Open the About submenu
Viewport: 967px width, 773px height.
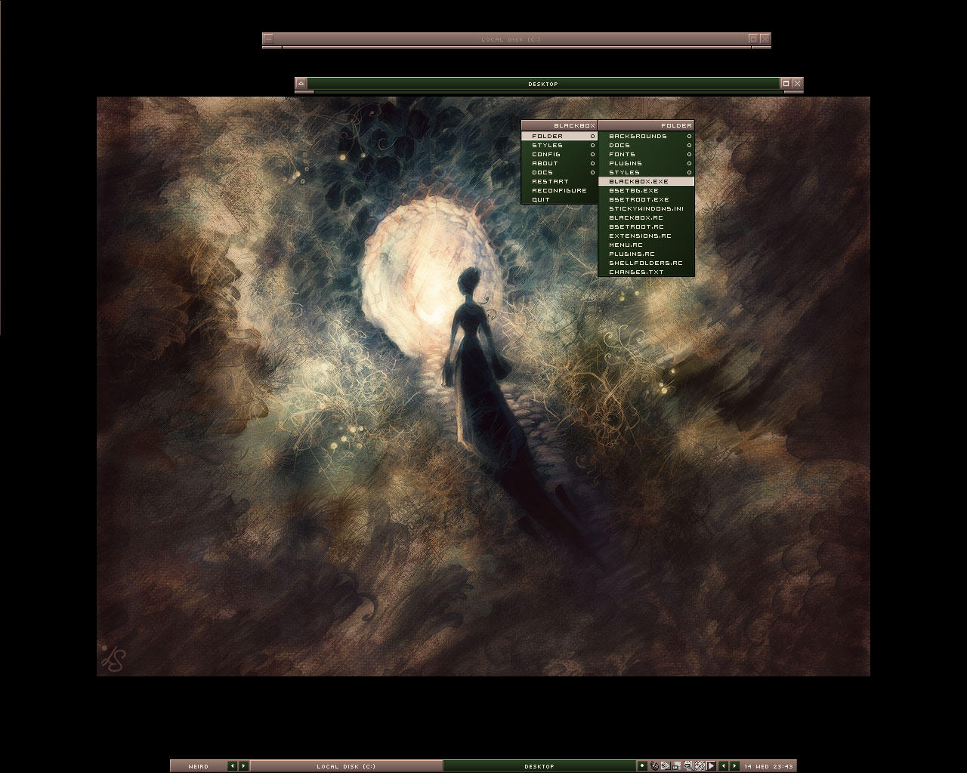coord(559,163)
